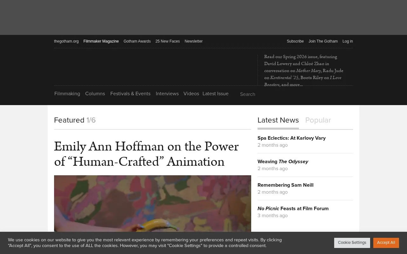Open Gotham Awards link

point(137,41)
